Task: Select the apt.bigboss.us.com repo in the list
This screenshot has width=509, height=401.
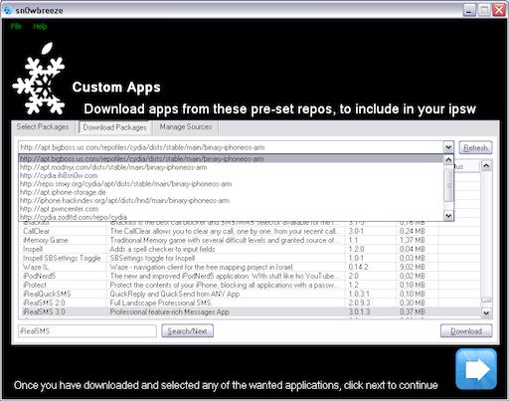Action: pyautogui.click(x=231, y=159)
